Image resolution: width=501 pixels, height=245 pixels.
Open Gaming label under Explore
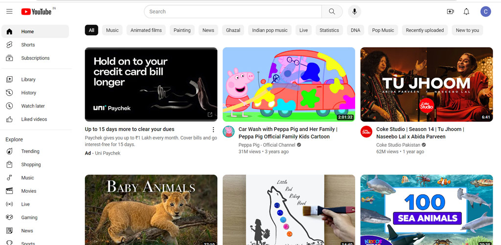[29, 218]
